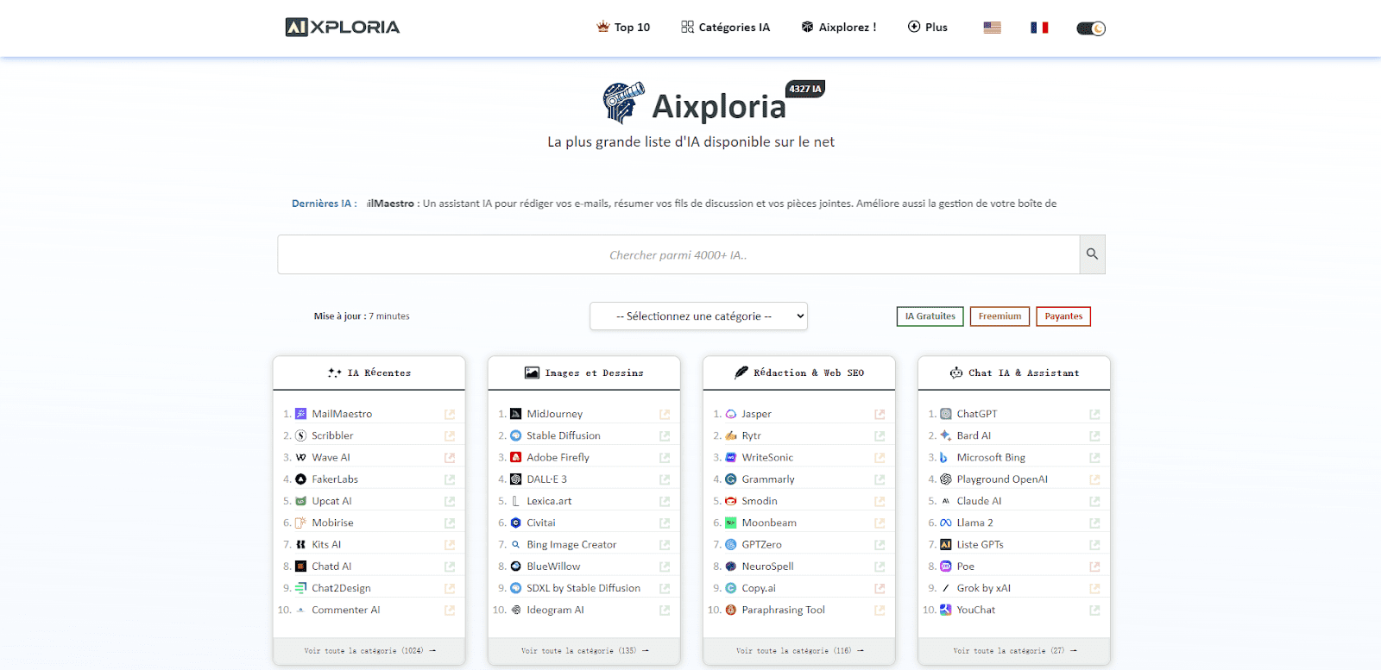Open the Mobirise entry
Image resolution: width=1381 pixels, height=670 pixels.
tap(332, 523)
